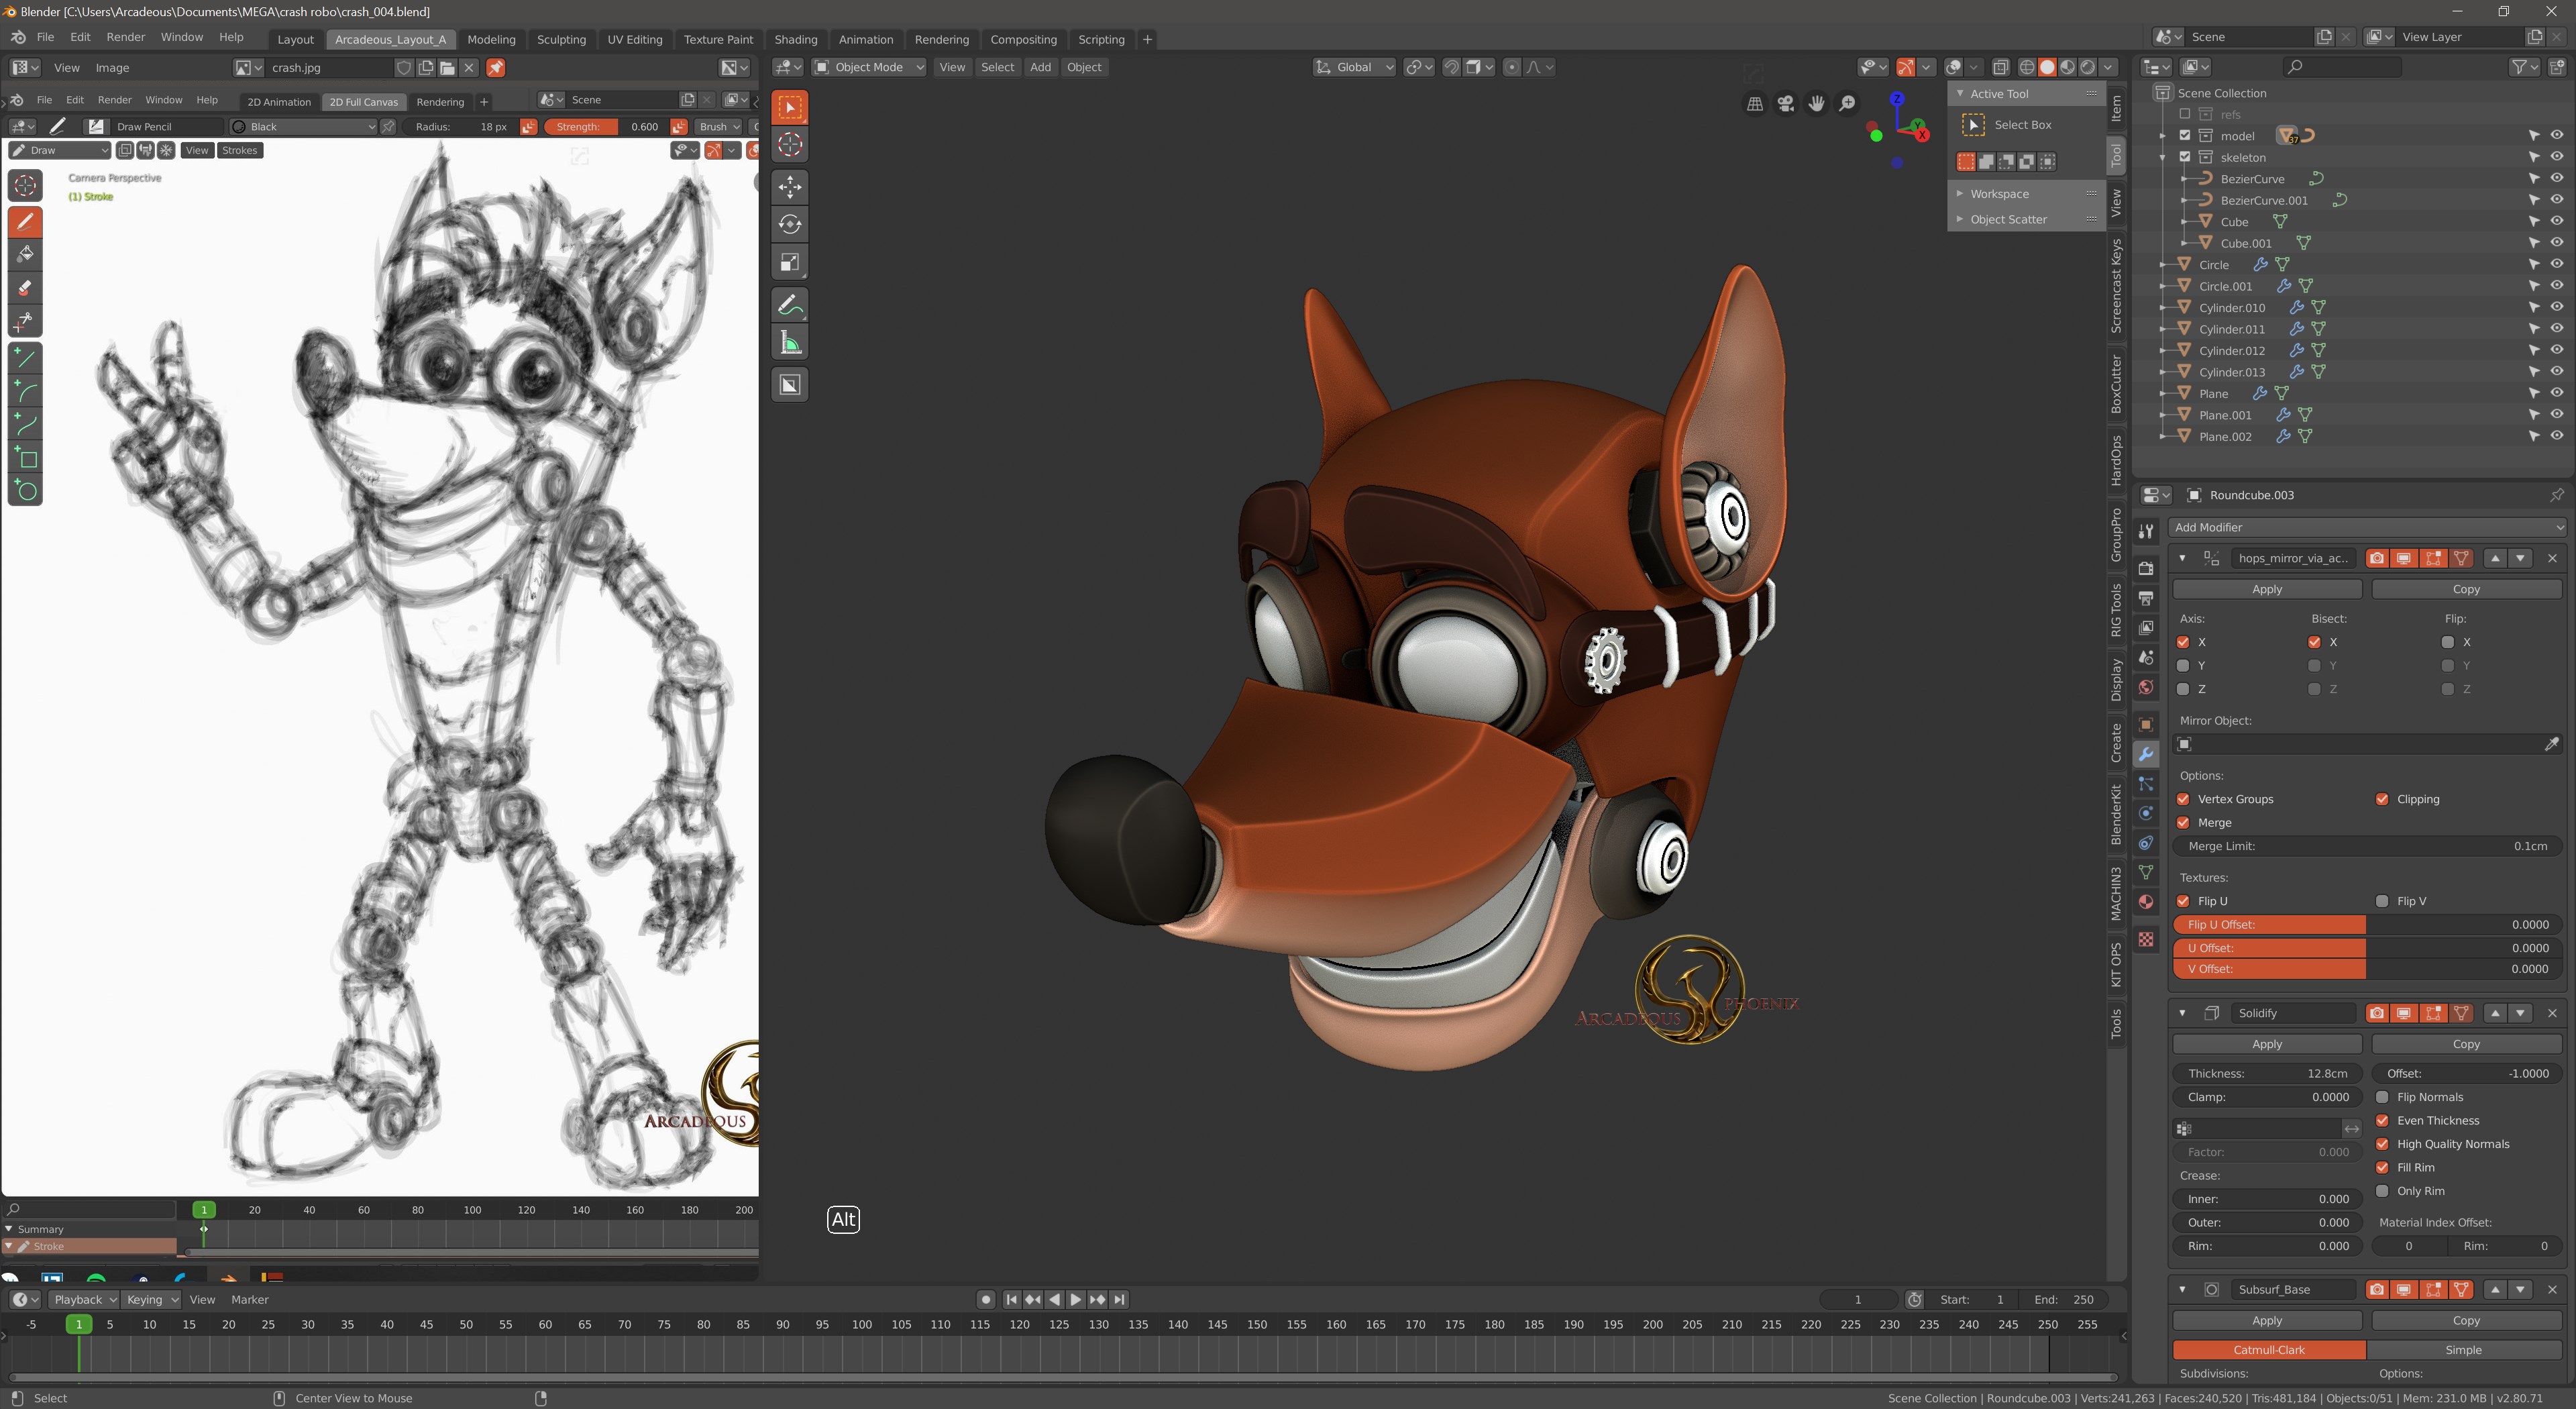Adjust the Strength slider in pencil settings
The width and height of the screenshot is (2576, 1409).
(606, 127)
